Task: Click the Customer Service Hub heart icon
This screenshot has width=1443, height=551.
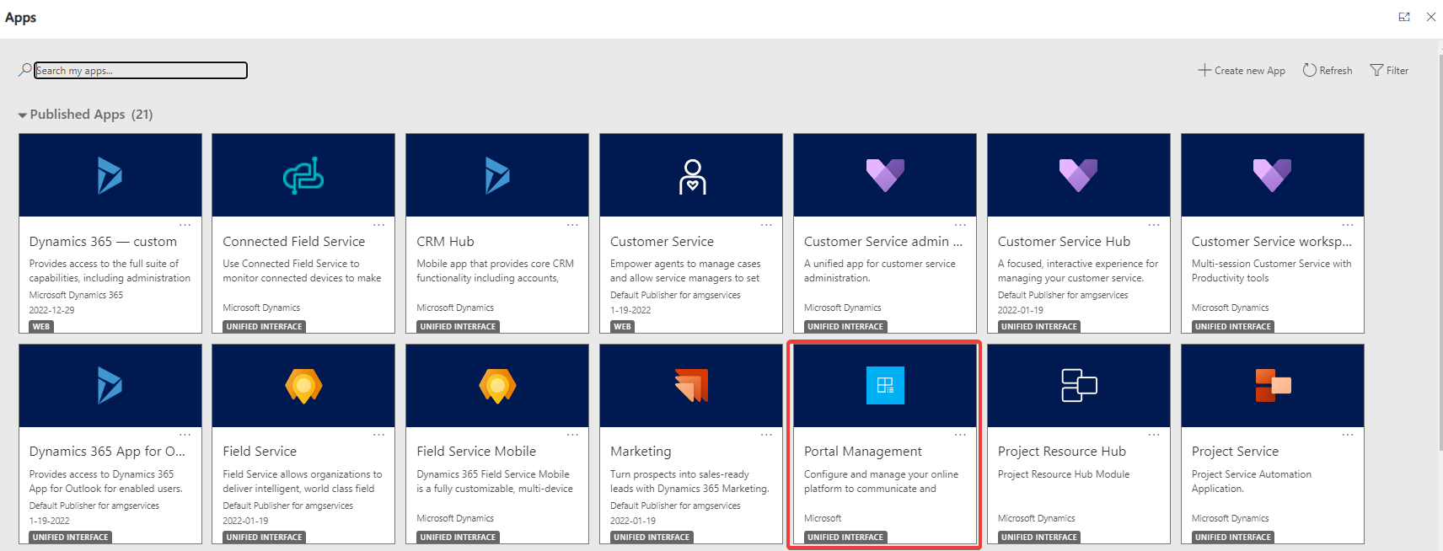Action: pos(1078,175)
